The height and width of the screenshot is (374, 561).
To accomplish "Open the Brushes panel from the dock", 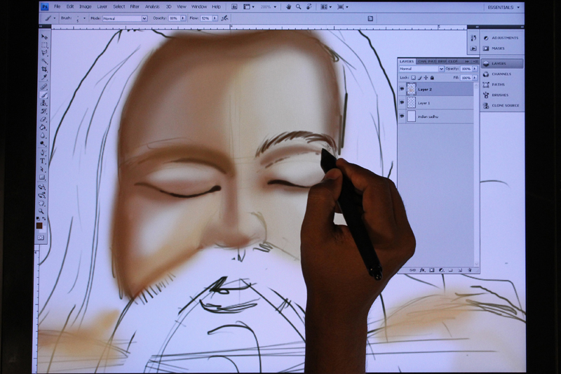I will pyautogui.click(x=486, y=95).
